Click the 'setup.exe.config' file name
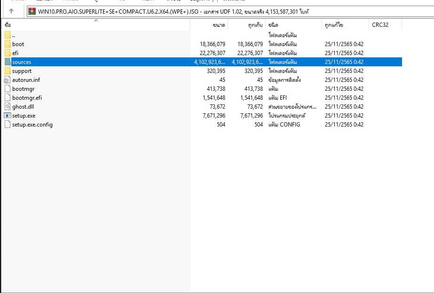This screenshot has height=293, width=434. click(x=32, y=125)
